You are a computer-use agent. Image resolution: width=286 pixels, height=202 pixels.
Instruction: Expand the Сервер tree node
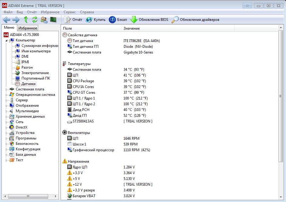click(6, 100)
